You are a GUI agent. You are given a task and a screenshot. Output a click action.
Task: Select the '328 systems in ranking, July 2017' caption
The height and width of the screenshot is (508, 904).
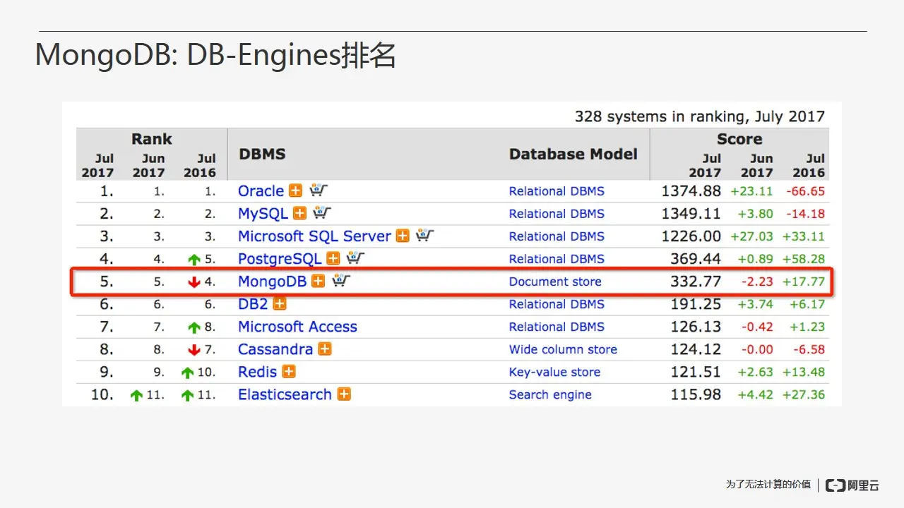click(700, 116)
